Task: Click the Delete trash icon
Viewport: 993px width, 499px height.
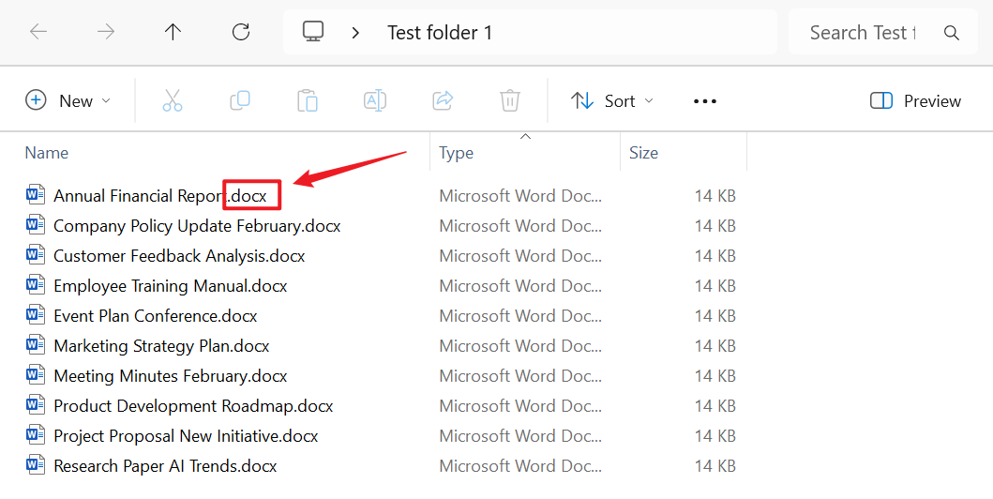Action: tap(510, 100)
